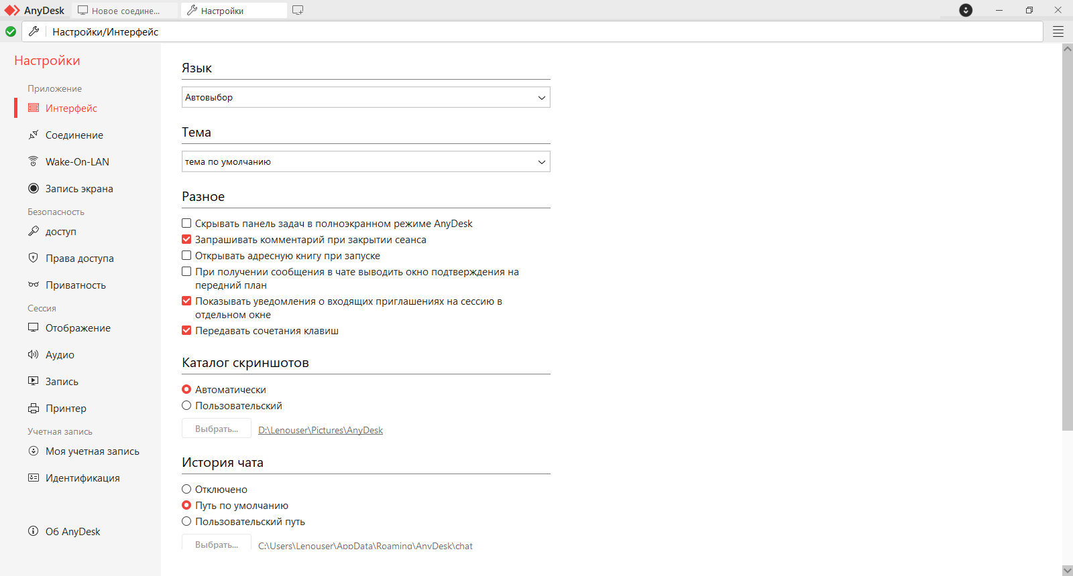Open the new session monitor icon tab
This screenshot has width=1073, height=576.
298,10
